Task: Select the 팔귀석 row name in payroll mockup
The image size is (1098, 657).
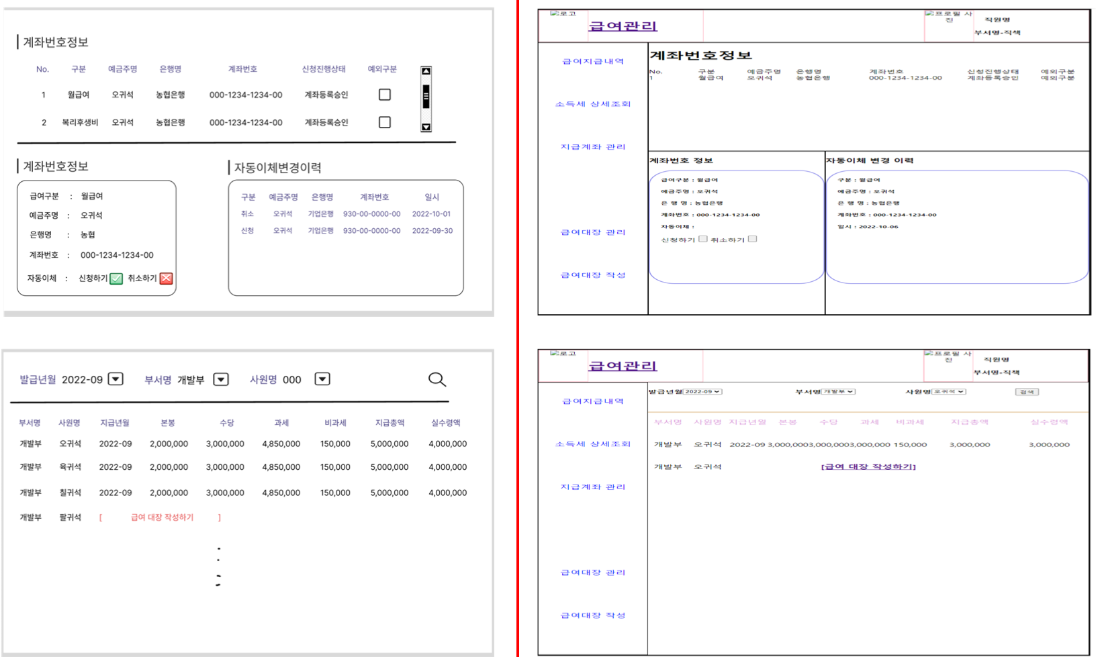Action: [70, 517]
